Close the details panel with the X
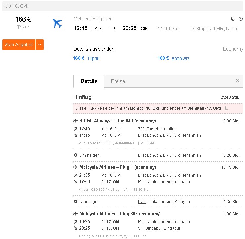The image size is (245, 239). pyautogui.click(x=238, y=81)
